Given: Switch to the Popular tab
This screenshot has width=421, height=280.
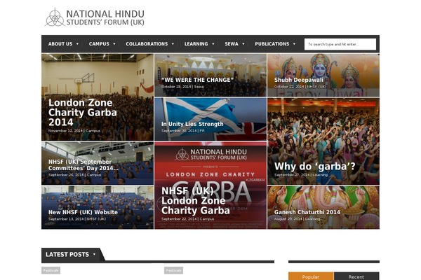Looking at the screenshot, I should click(x=311, y=276).
